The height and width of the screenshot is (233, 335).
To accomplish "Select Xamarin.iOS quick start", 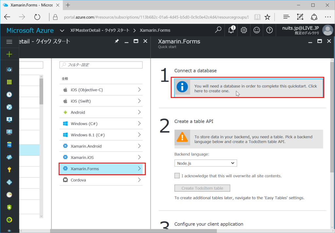I will click(x=101, y=157).
